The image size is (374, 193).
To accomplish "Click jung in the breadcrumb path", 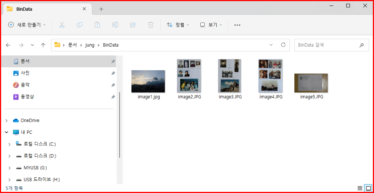I will pyautogui.click(x=90, y=45).
